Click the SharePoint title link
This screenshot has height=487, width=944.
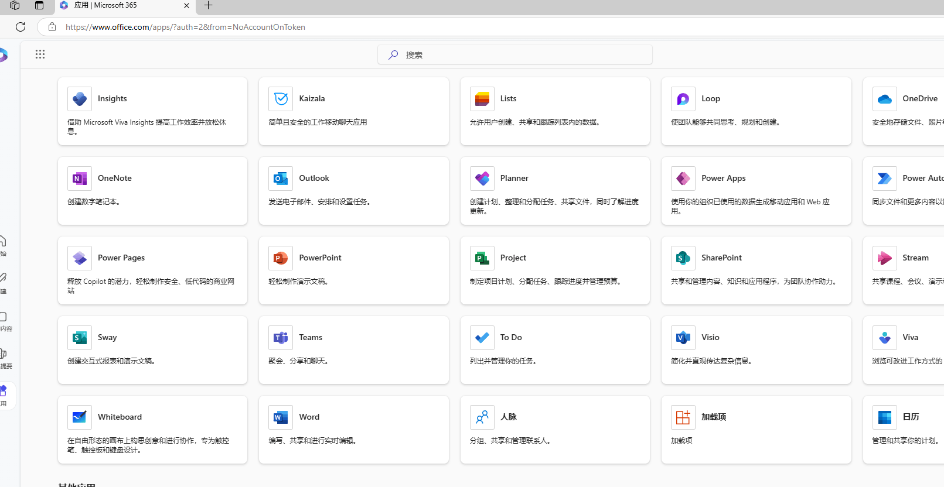[x=721, y=258]
